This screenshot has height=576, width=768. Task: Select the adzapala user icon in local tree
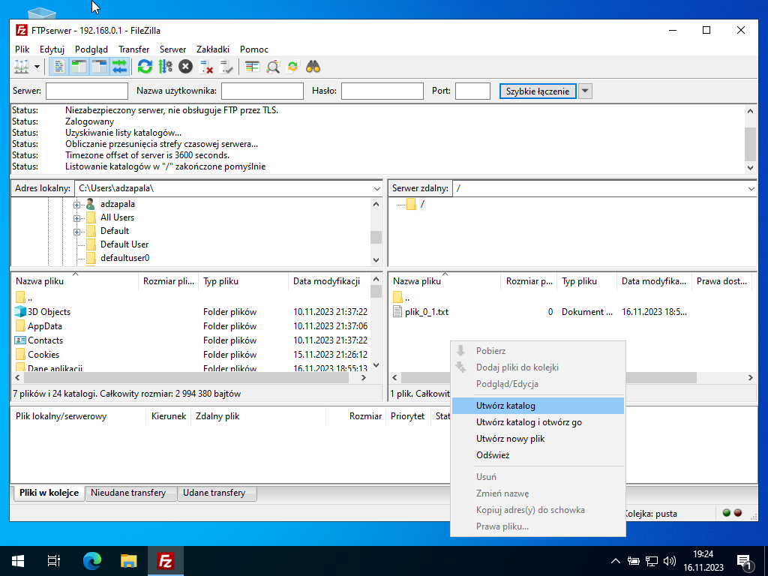click(x=91, y=204)
